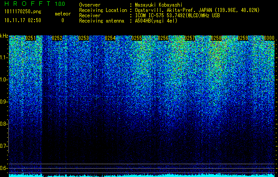This screenshot has height=177, width=278.
Task: Click the HROFFT title text
Action: tap(28, 4)
